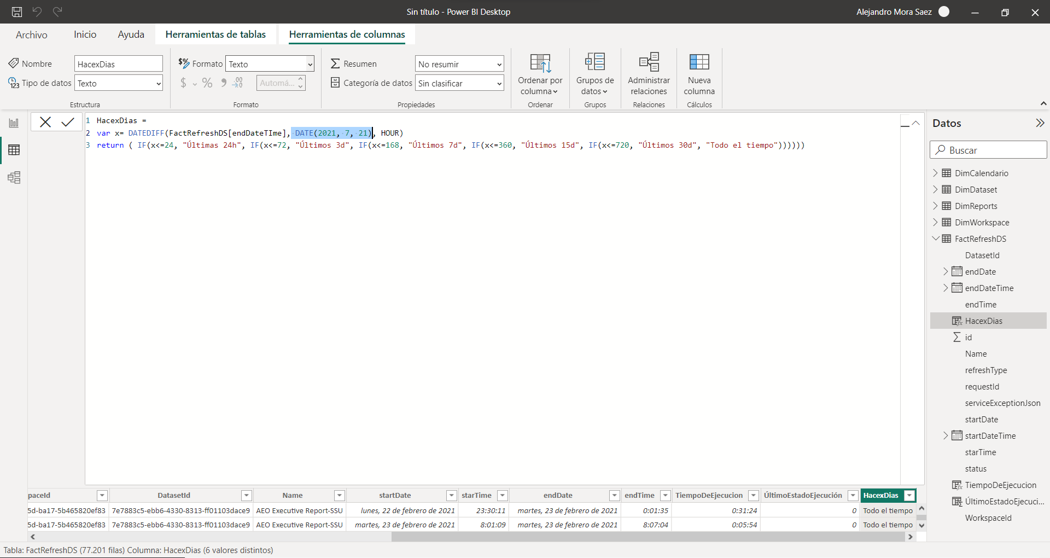Screen dimensions: 1050x558
Task: Open Tipo de datos dropdown
Action: 119,83
